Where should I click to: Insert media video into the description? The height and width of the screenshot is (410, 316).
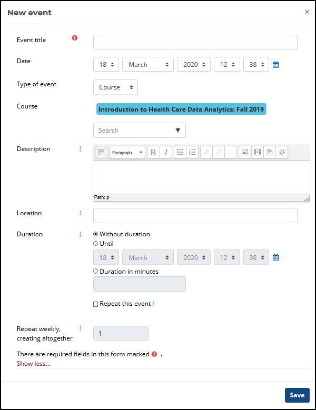pos(257,153)
